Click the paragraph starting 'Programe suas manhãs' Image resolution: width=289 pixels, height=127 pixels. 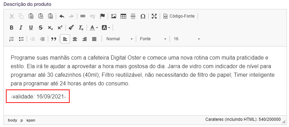(x=143, y=71)
